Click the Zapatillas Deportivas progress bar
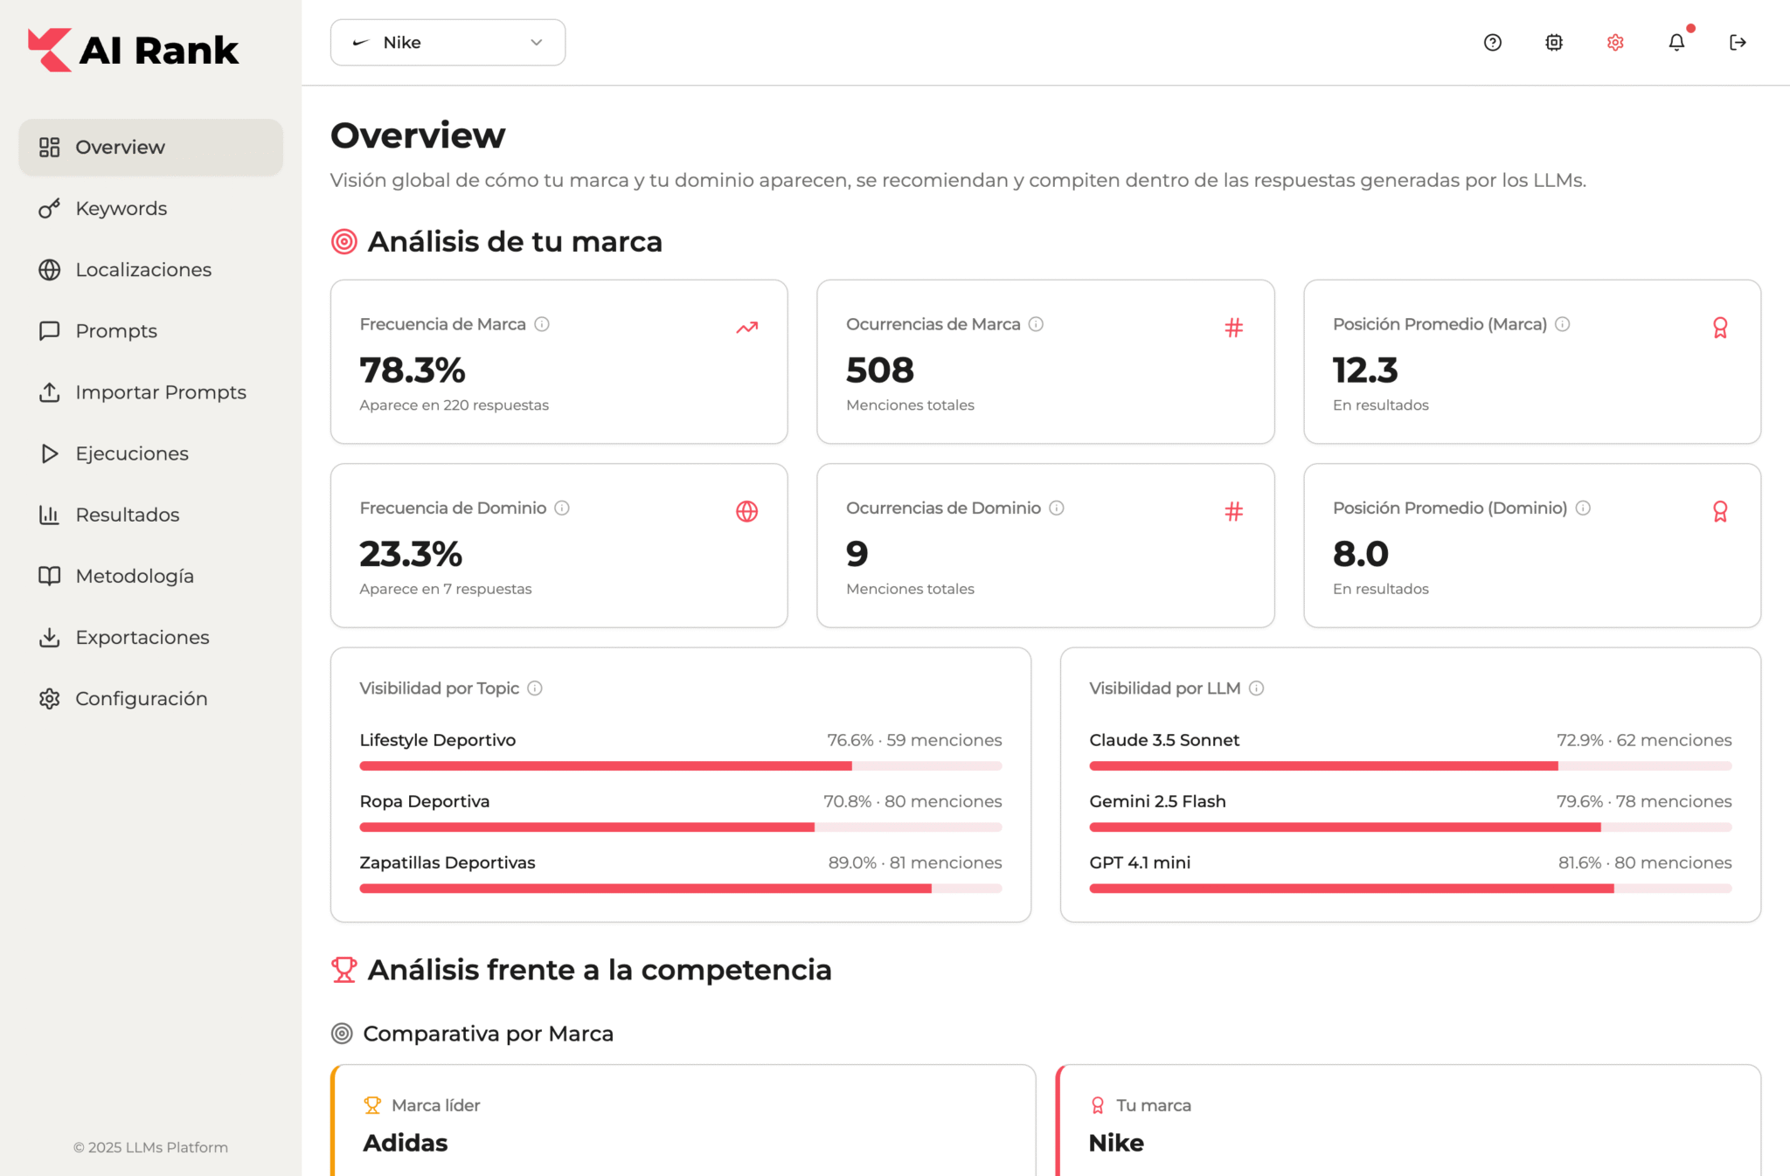1790x1176 pixels. coord(681,889)
